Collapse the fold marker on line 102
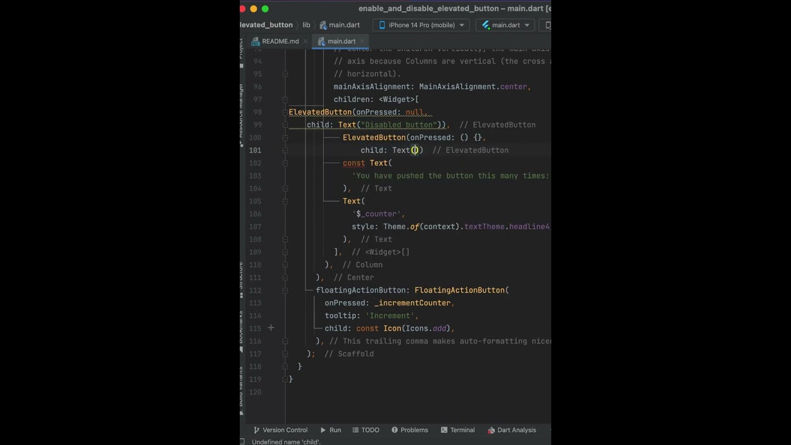The height and width of the screenshot is (445, 791). tap(285, 163)
